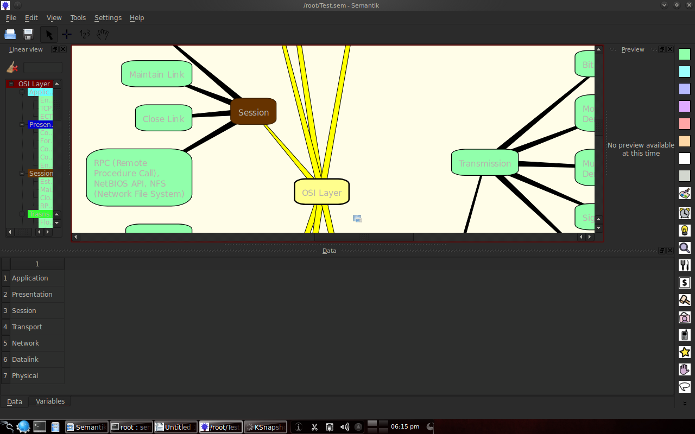Switch to the Variables tab
Image resolution: width=695 pixels, height=434 pixels.
[50, 401]
